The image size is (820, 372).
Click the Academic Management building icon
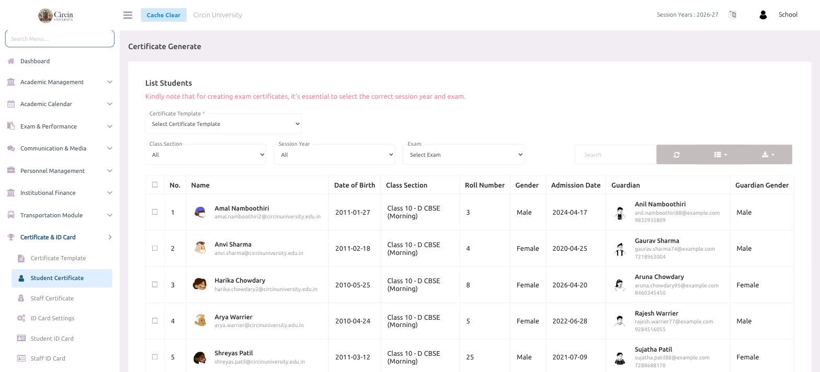coord(11,82)
